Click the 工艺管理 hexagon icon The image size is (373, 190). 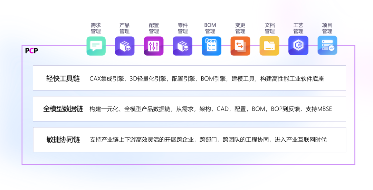pyautogui.click(x=298, y=45)
